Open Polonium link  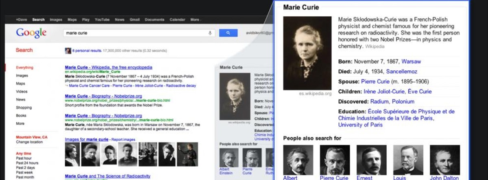point(403,102)
